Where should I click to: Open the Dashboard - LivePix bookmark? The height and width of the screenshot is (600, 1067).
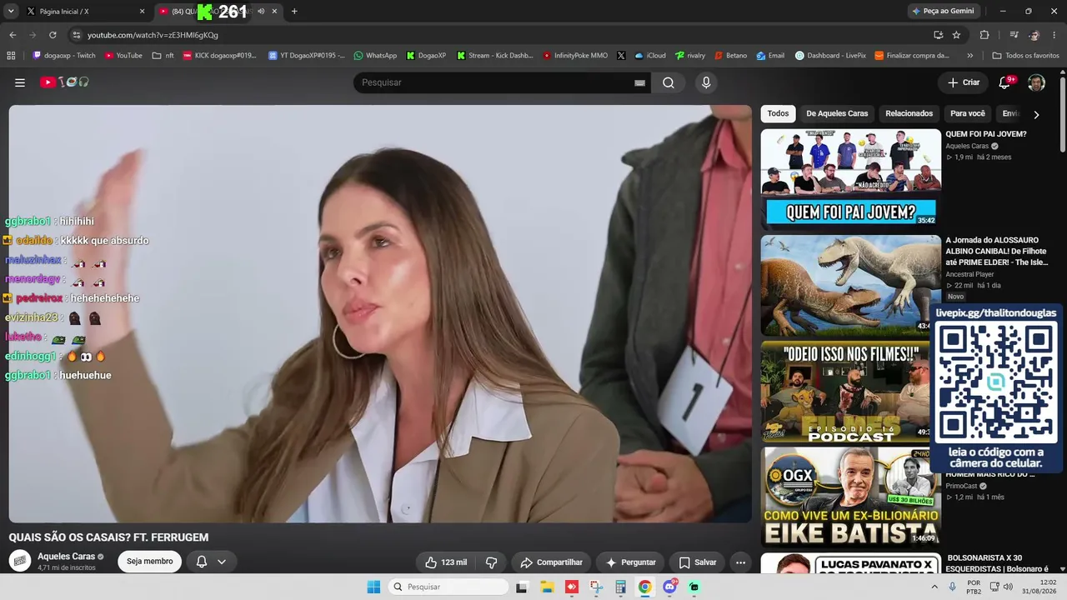[830, 56]
